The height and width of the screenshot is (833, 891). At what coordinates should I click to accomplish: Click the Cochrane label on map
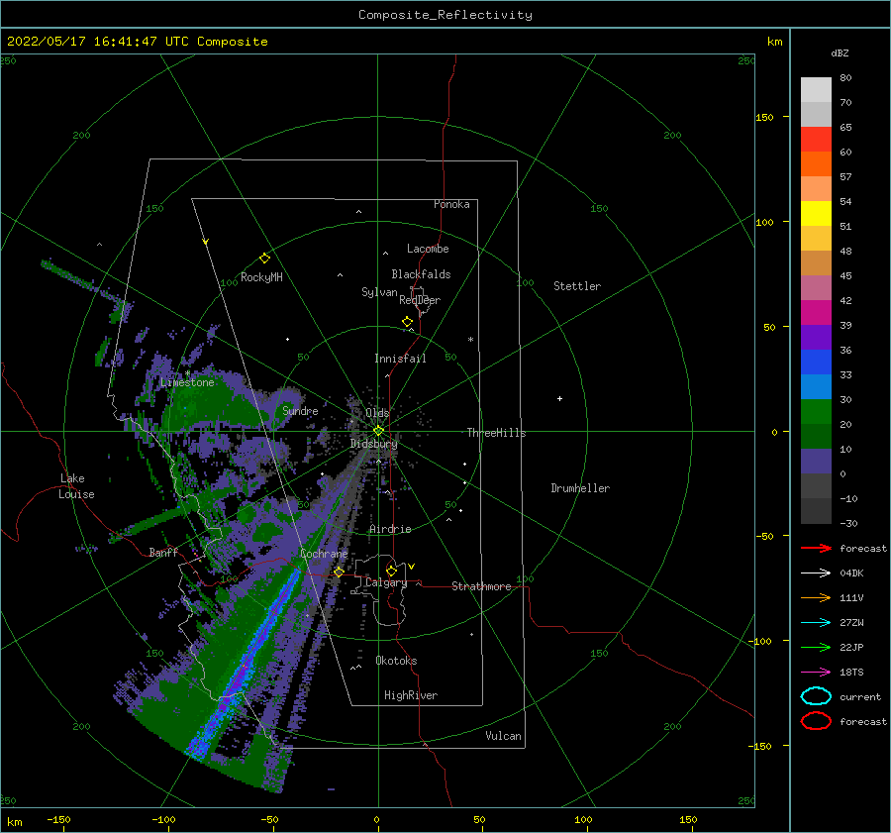[x=324, y=554]
